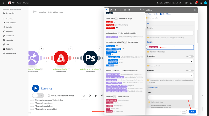Expand the top data[] item
209x116 pixels.
114,13
